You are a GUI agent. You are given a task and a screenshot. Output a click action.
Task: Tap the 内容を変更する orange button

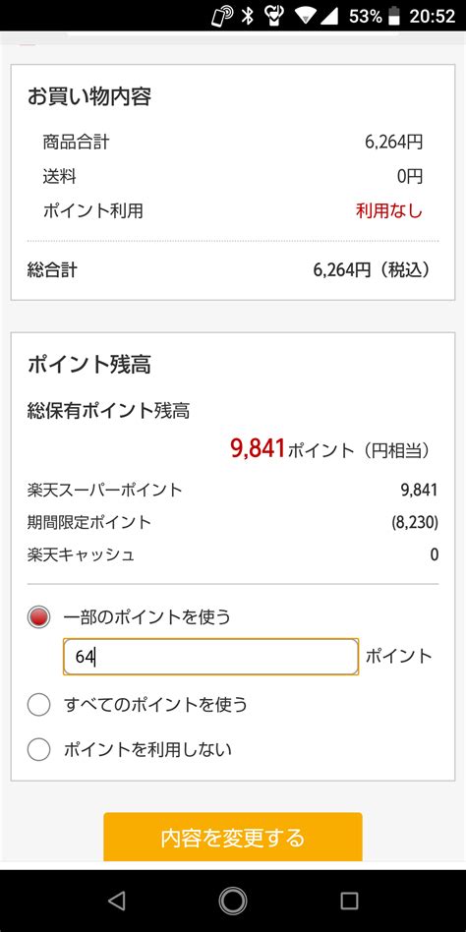point(232,837)
